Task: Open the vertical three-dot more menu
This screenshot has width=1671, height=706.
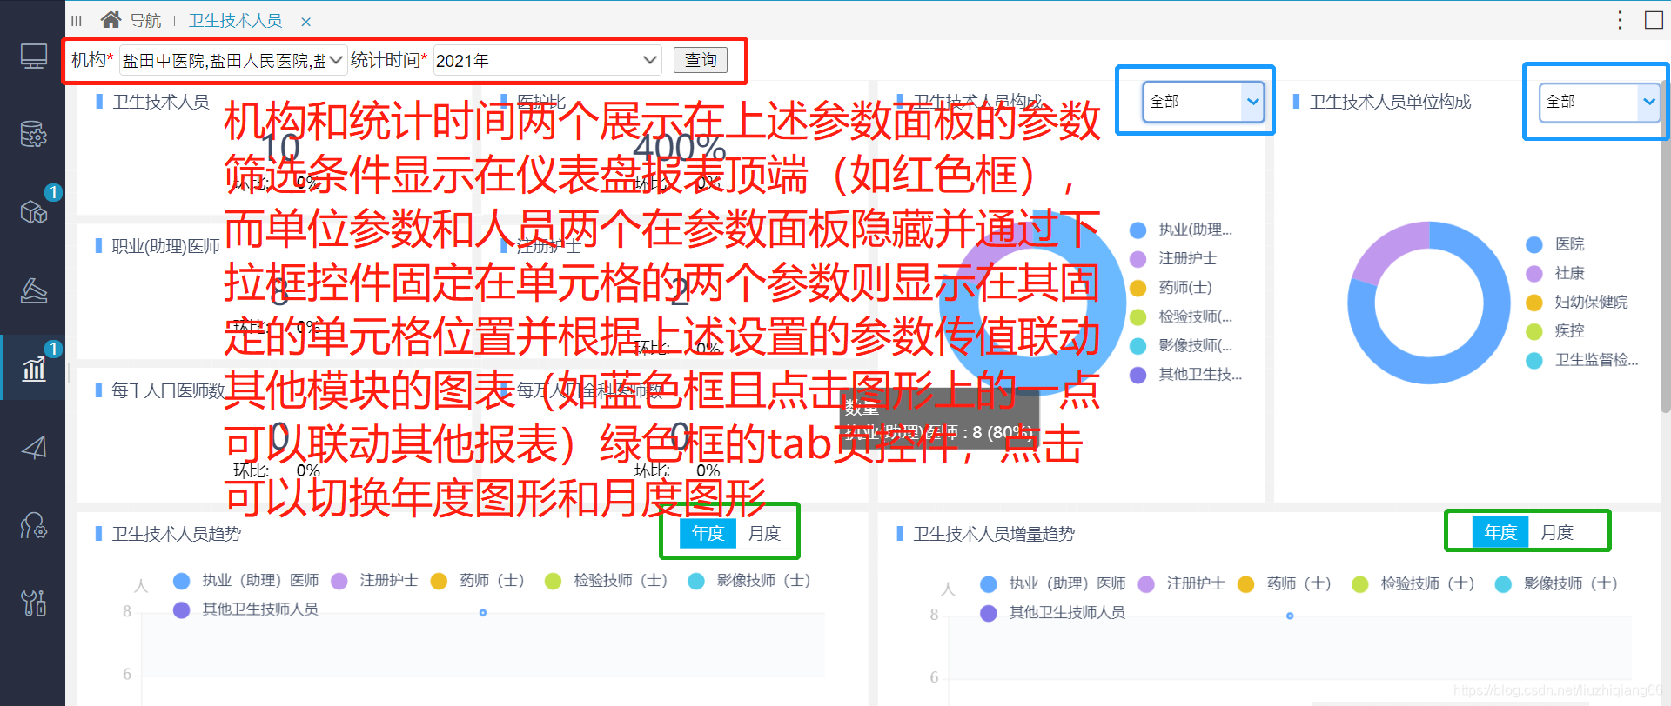Action: pos(1620,20)
